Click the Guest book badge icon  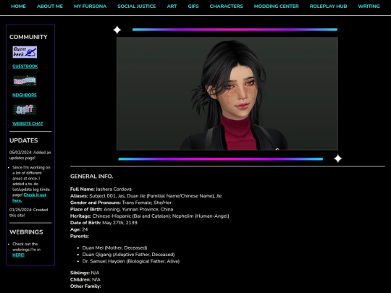click(25, 52)
